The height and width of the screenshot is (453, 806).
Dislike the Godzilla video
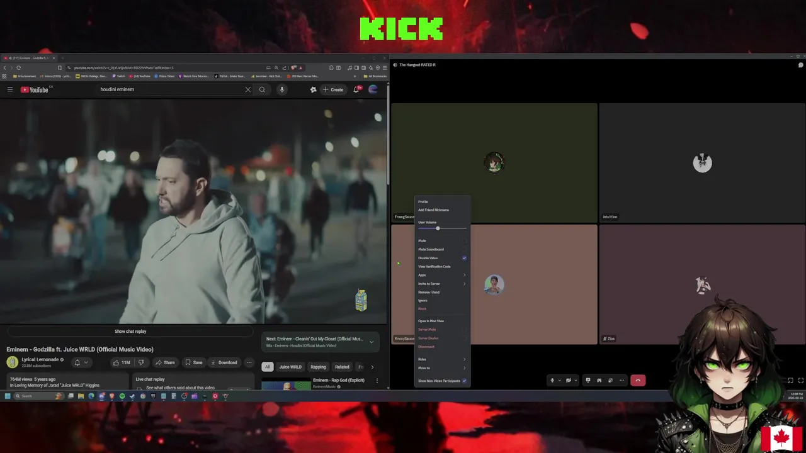click(141, 362)
